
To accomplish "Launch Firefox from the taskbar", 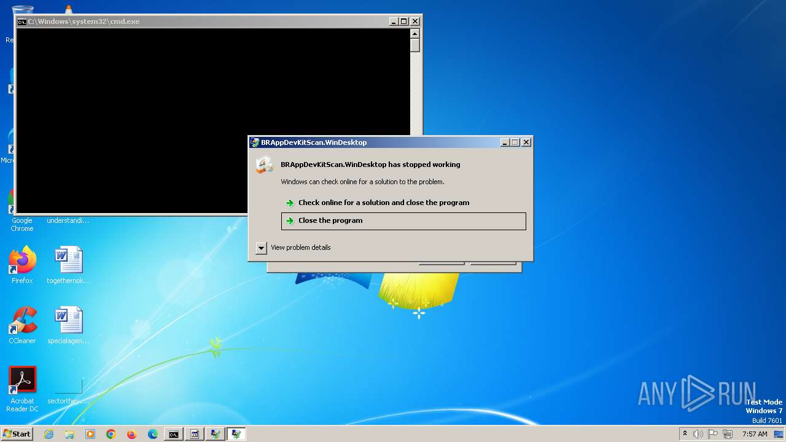I will (x=132, y=434).
